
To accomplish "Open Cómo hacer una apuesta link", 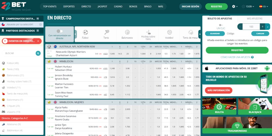I will tap(235, 57).
